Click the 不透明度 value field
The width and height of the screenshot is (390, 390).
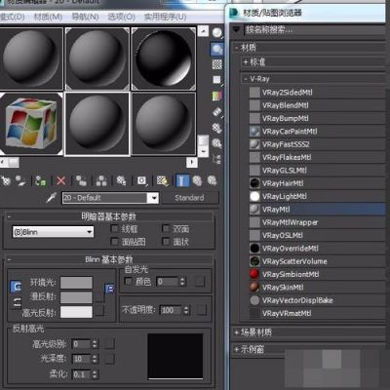[x=172, y=310]
